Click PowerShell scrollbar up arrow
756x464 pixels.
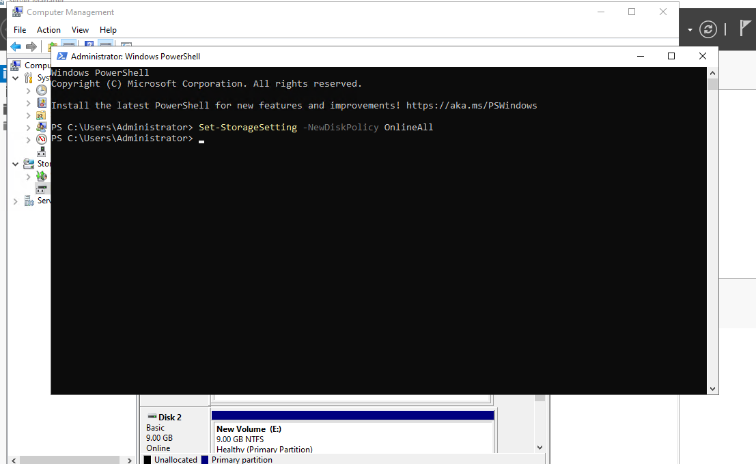(x=712, y=73)
